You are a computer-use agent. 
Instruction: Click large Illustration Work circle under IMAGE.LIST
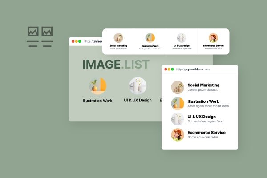tap(97, 85)
